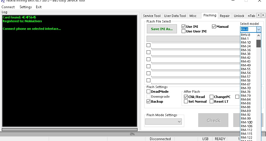Go to the Unlock tab
The height and width of the screenshot is (141, 266).
point(239,16)
